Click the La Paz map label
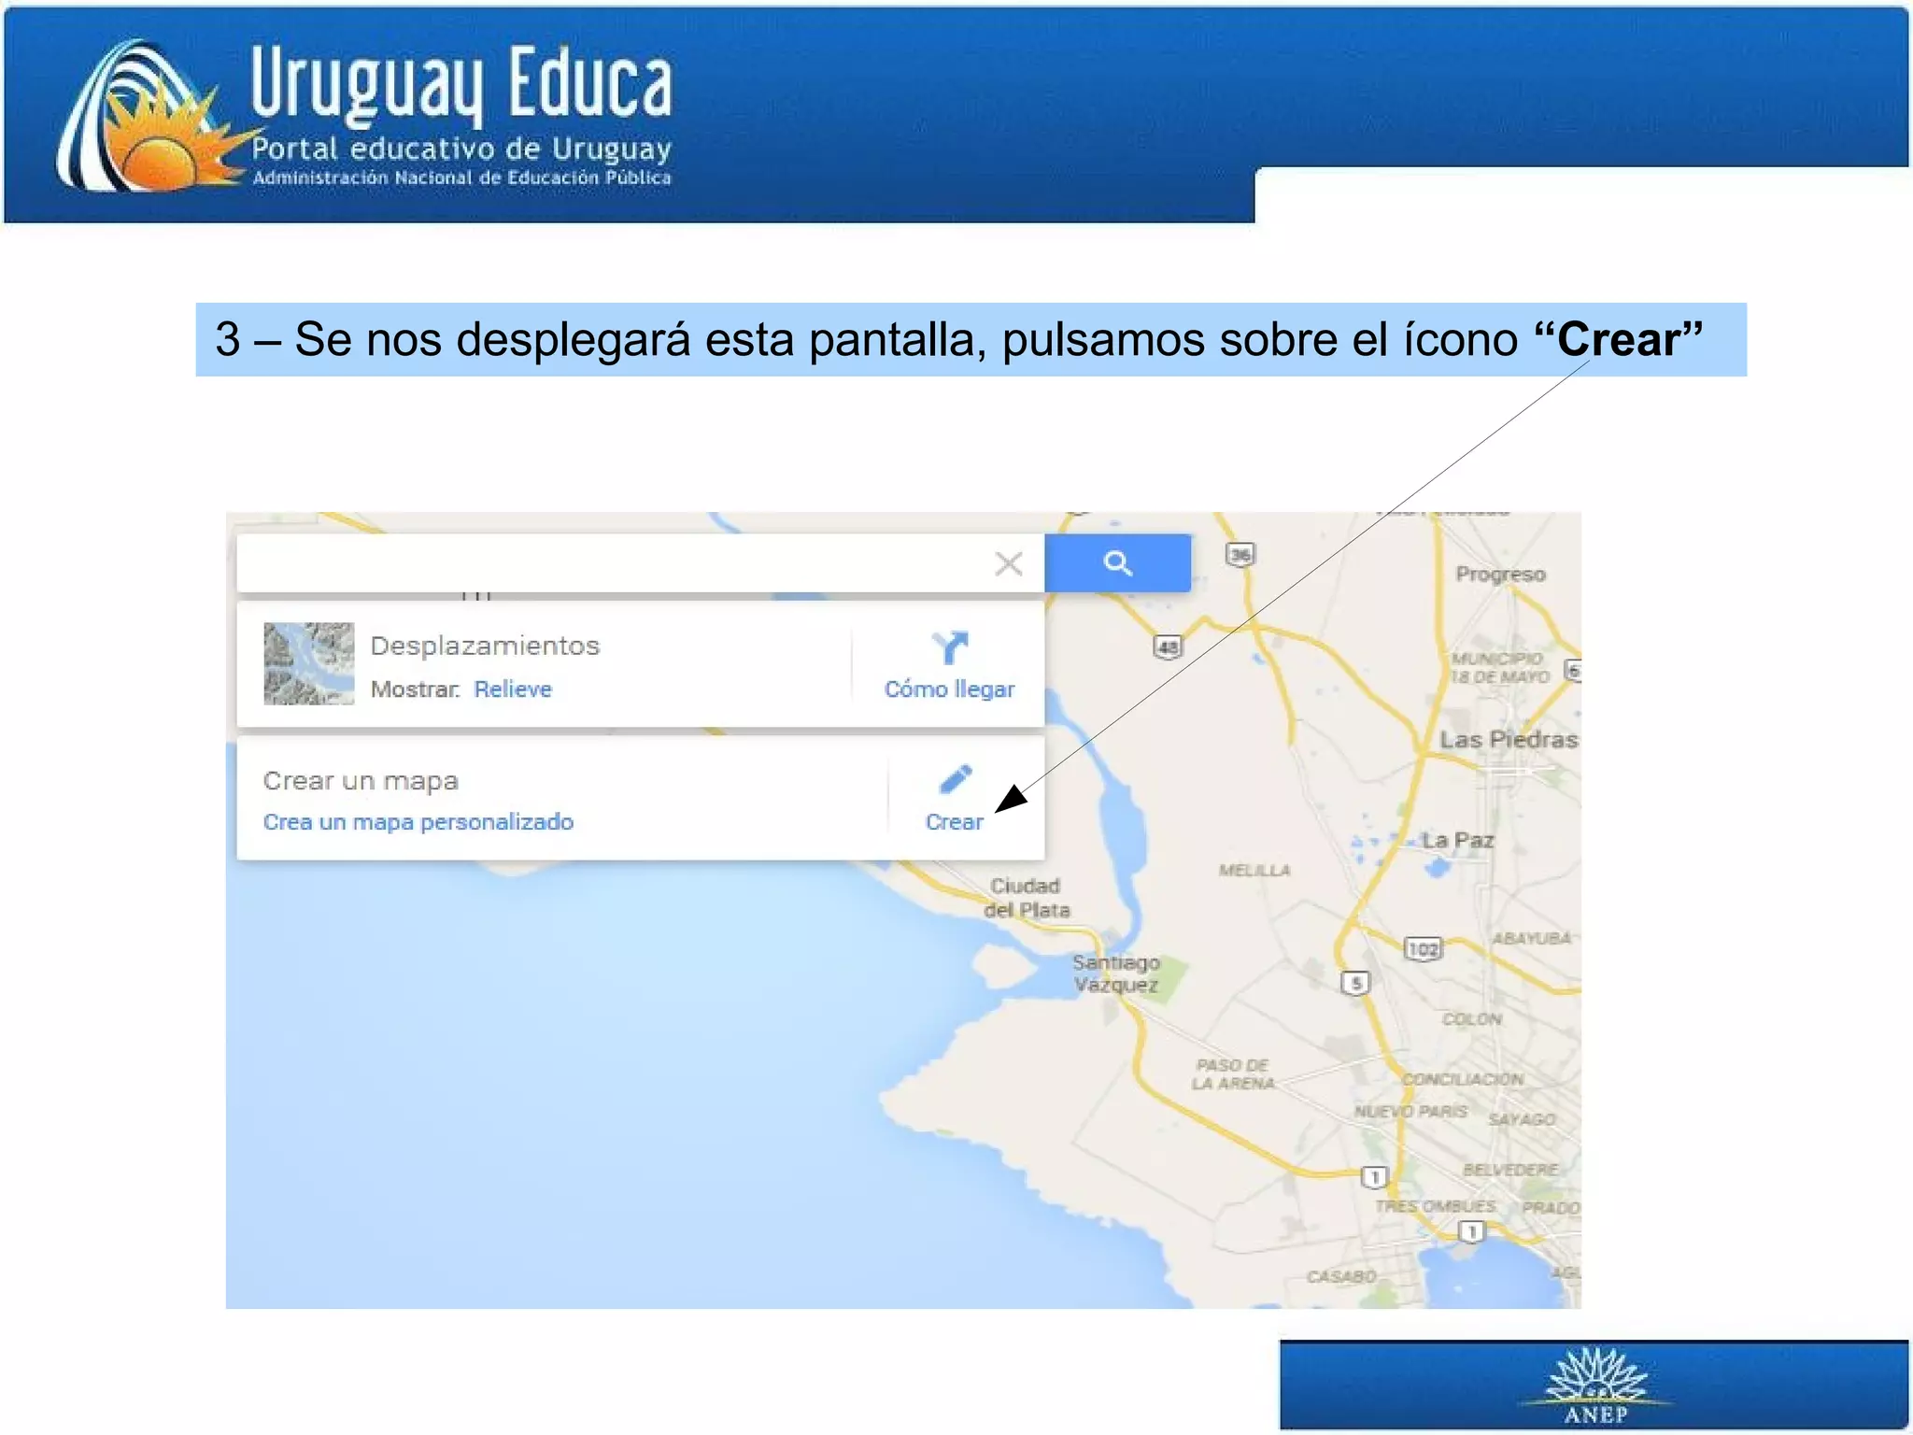Screen dimensions: 1913x1435 (1457, 840)
